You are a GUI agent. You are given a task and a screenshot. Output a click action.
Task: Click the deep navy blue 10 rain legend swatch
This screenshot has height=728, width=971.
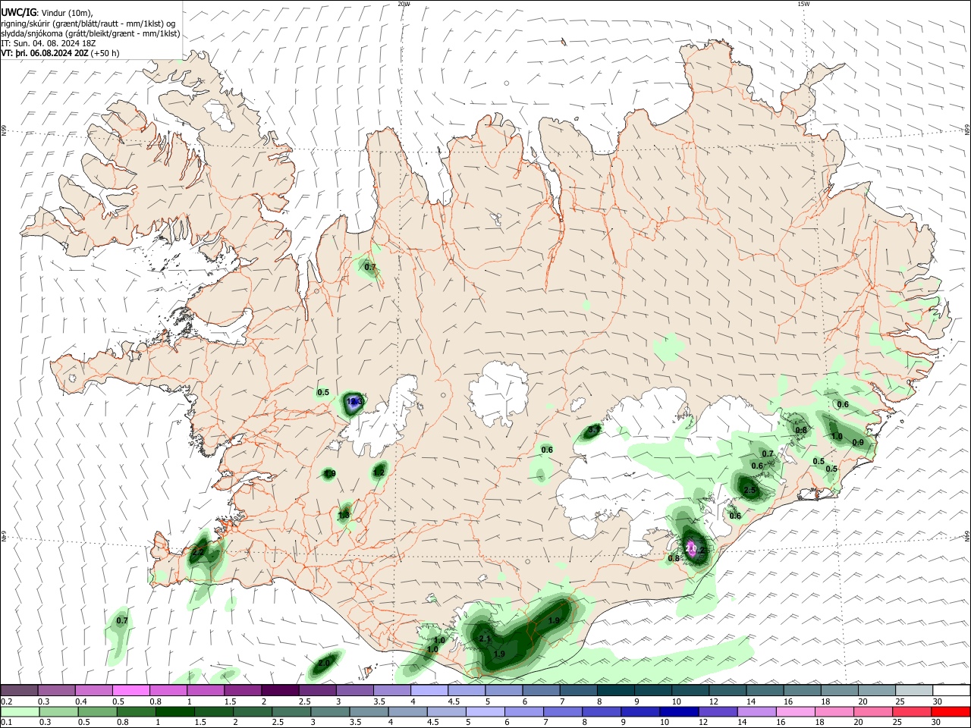[x=679, y=712]
